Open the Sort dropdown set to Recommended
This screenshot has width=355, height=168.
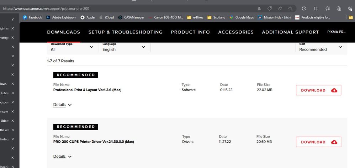(321, 47)
